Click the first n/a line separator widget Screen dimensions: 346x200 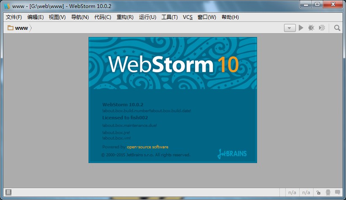pyautogui.click(x=292, y=192)
